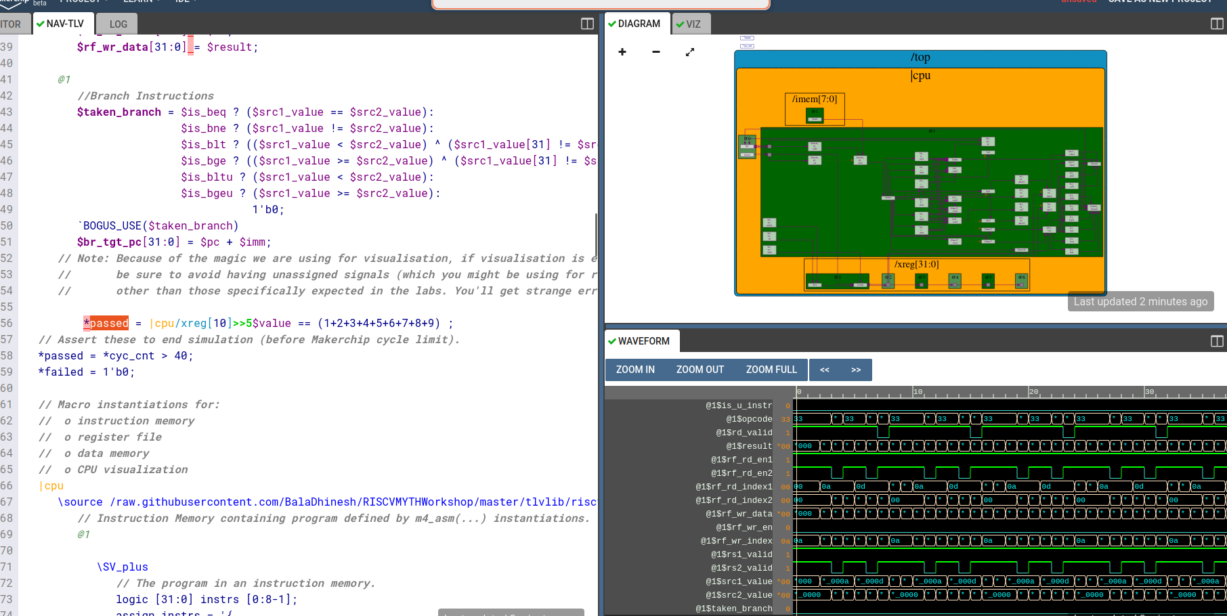Click the Makerchip beta logo

click(20, 4)
